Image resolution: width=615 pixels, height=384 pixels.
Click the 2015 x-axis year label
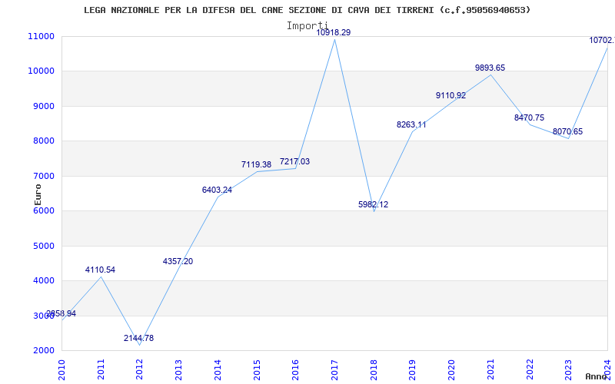[x=257, y=369]
